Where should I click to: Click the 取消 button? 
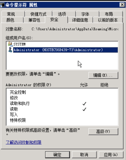coord(84,155)
